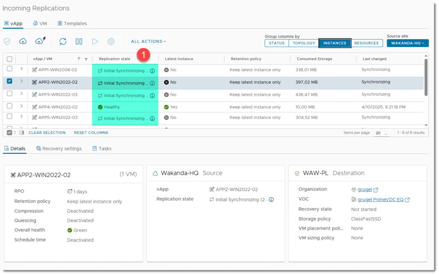The height and width of the screenshot is (275, 439).
Task: Switch to the Templates tab
Action: click(72, 24)
